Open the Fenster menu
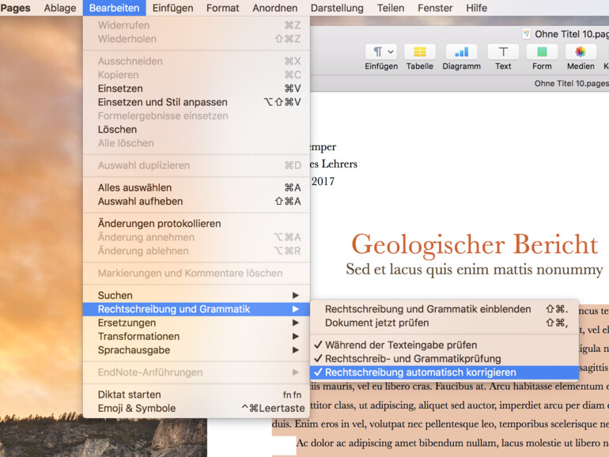The height and width of the screenshot is (457, 609). (x=435, y=8)
